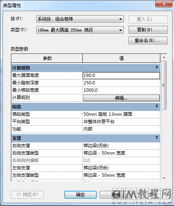The image size is (174, 206).
Task: Collapse the 计算规则 section chevron
Action: (x=157, y=67)
